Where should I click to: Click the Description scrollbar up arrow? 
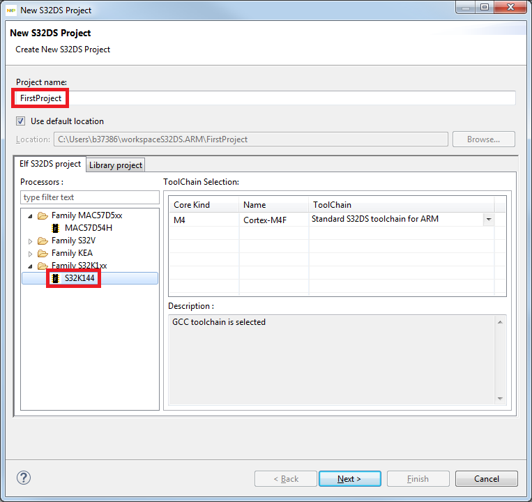pyautogui.click(x=500, y=322)
